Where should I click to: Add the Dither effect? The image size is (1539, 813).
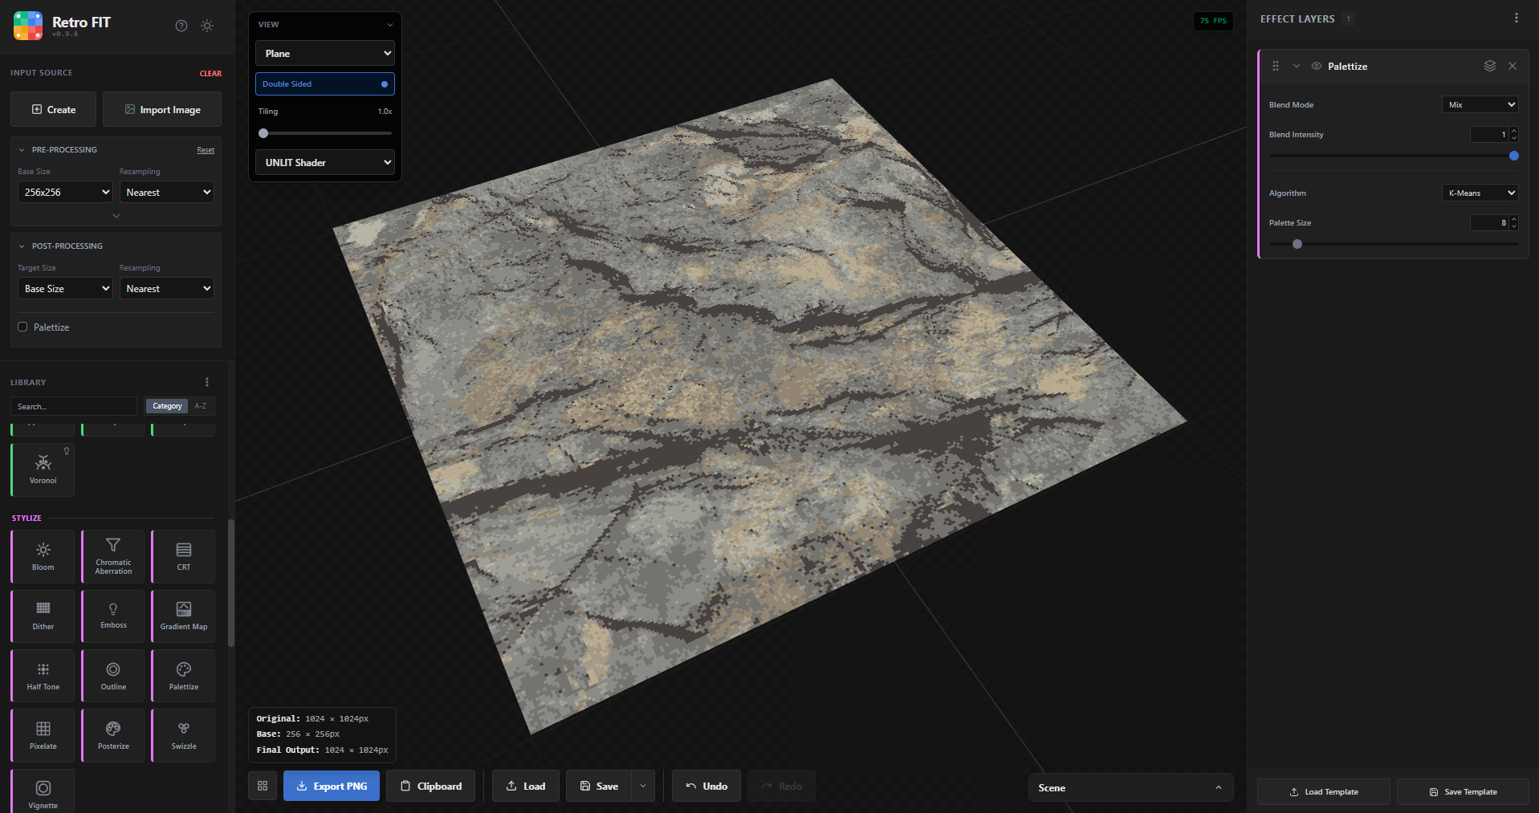(x=43, y=616)
